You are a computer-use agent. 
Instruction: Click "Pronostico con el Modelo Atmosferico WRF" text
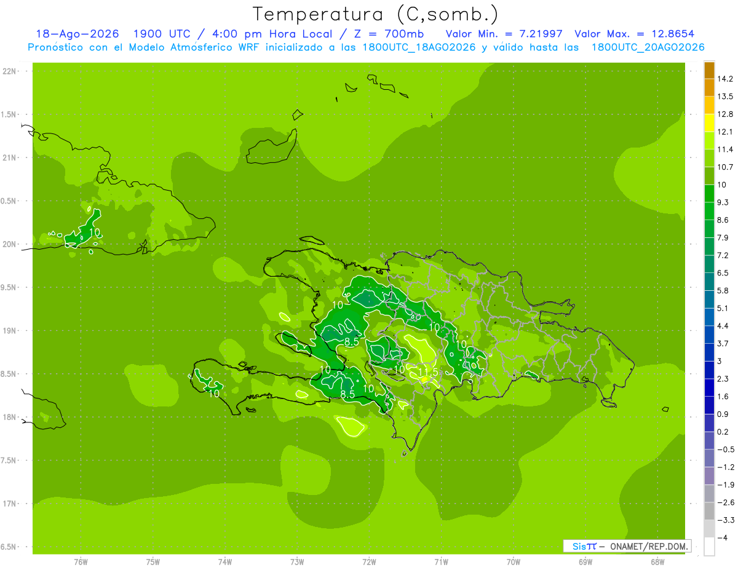coord(145,47)
